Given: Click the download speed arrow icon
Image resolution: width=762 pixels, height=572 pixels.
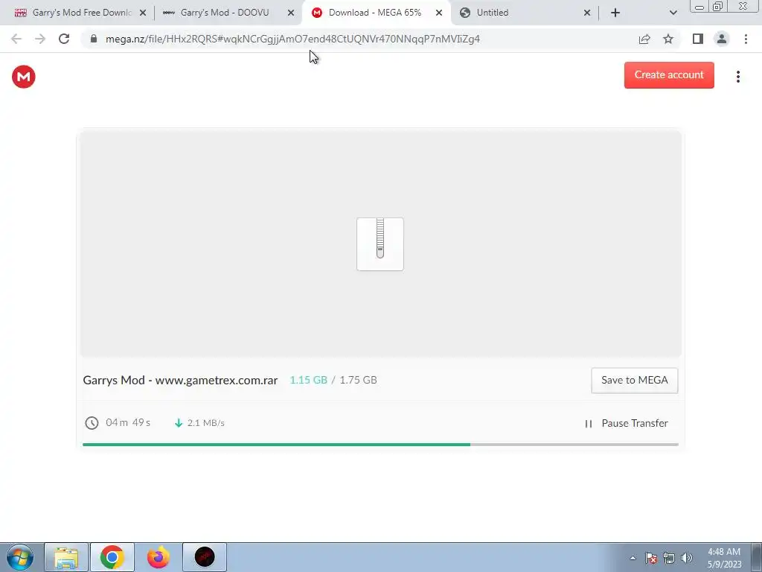Looking at the screenshot, I should pyautogui.click(x=179, y=423).
